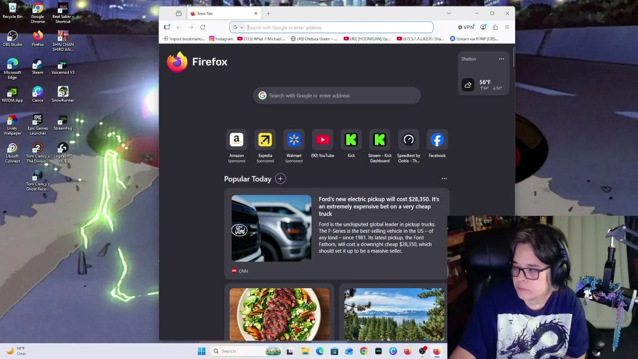Click the new tab page search box
Screen dimensions: 638x359
[x=337, y=96]
